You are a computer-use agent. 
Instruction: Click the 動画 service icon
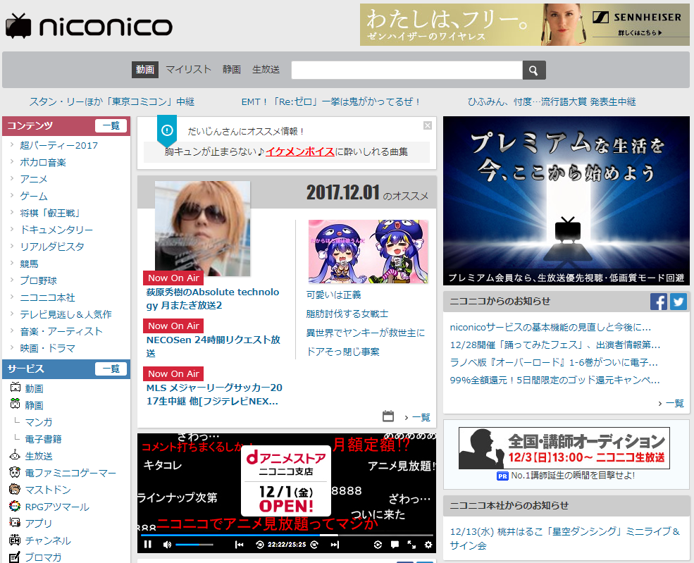coord(16,388)
